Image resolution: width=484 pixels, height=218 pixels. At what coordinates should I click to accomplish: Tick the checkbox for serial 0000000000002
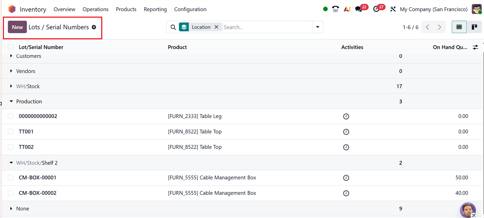(x=10, y=116)
